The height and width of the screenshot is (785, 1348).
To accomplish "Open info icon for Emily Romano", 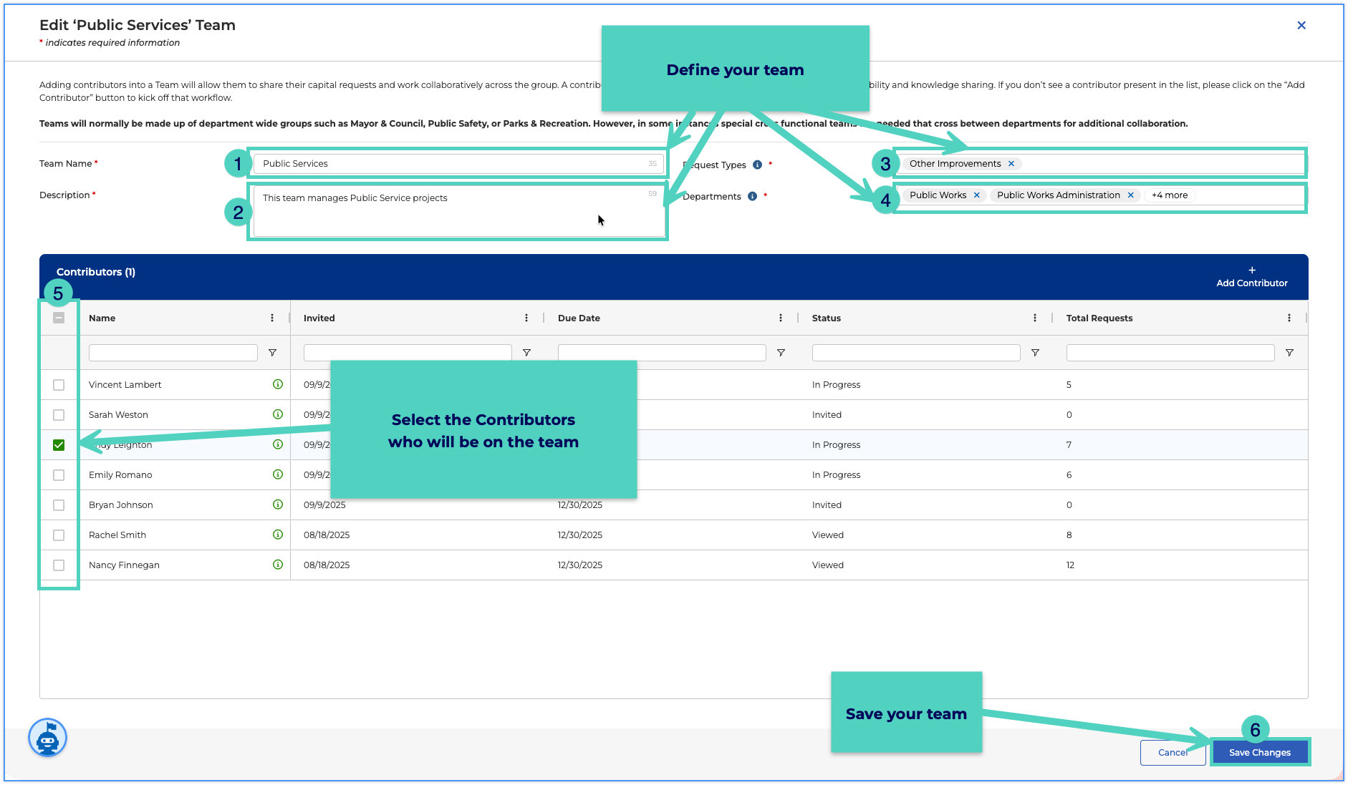I will tap(278, 474).
